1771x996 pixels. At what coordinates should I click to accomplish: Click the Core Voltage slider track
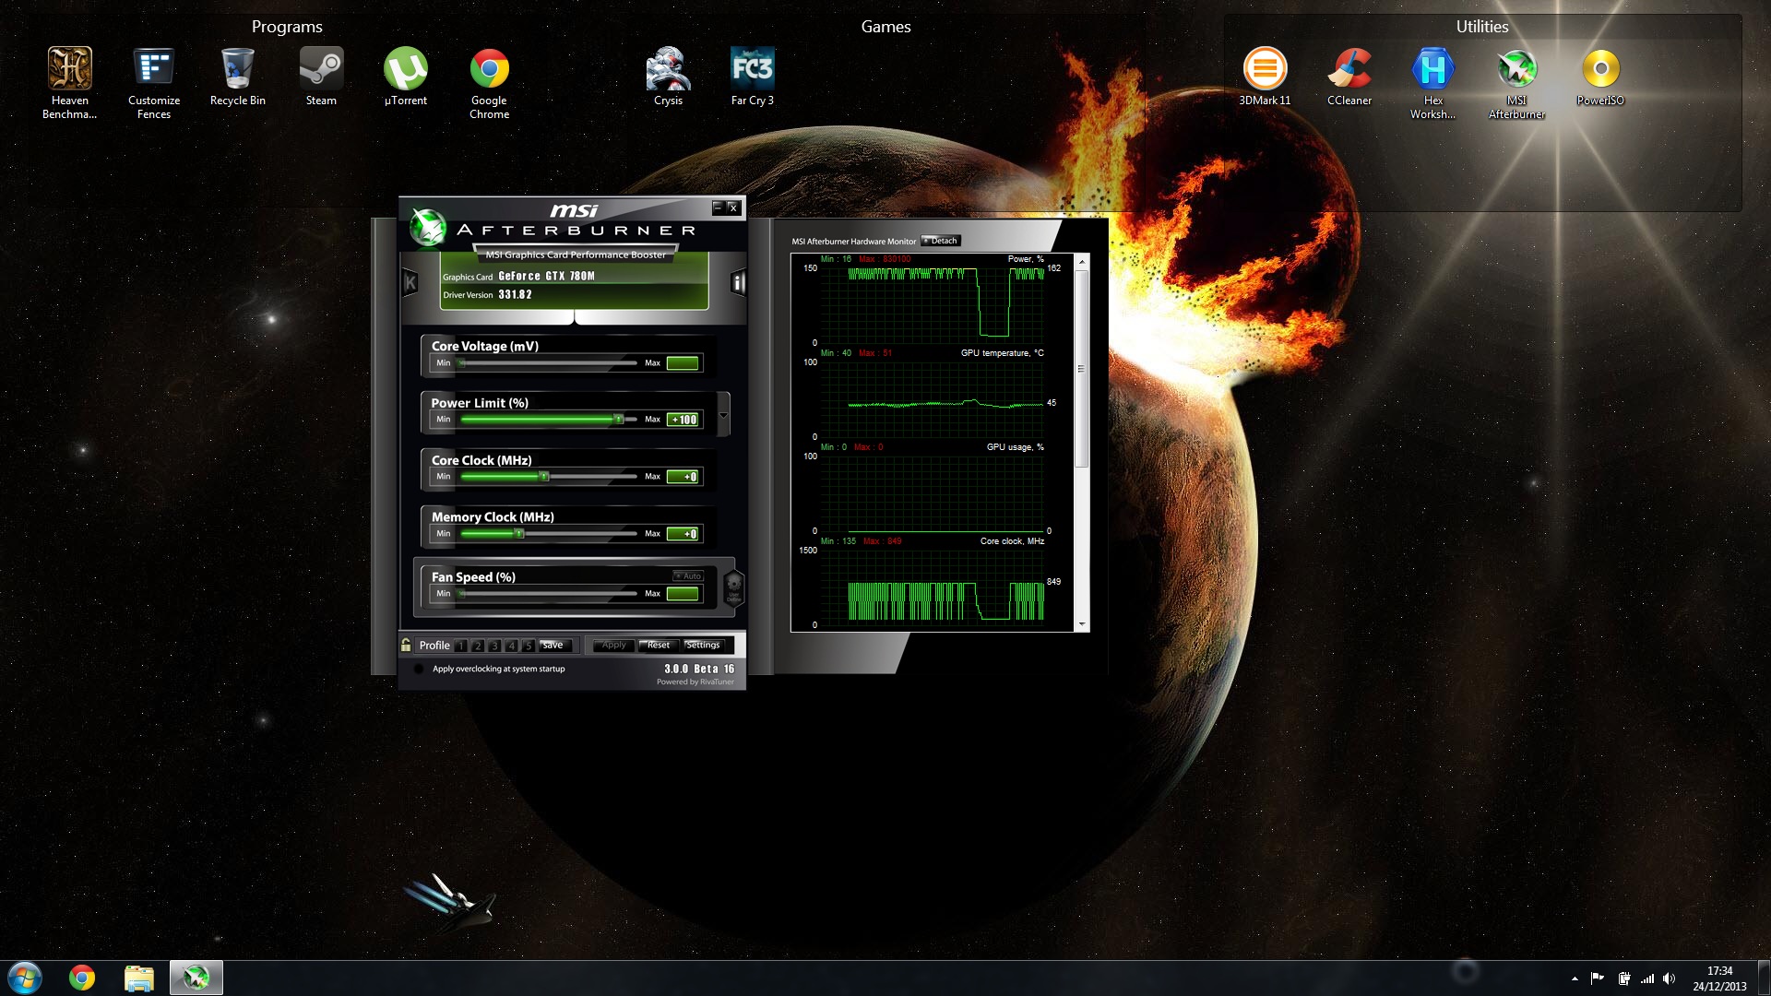(x=549, y=363)
